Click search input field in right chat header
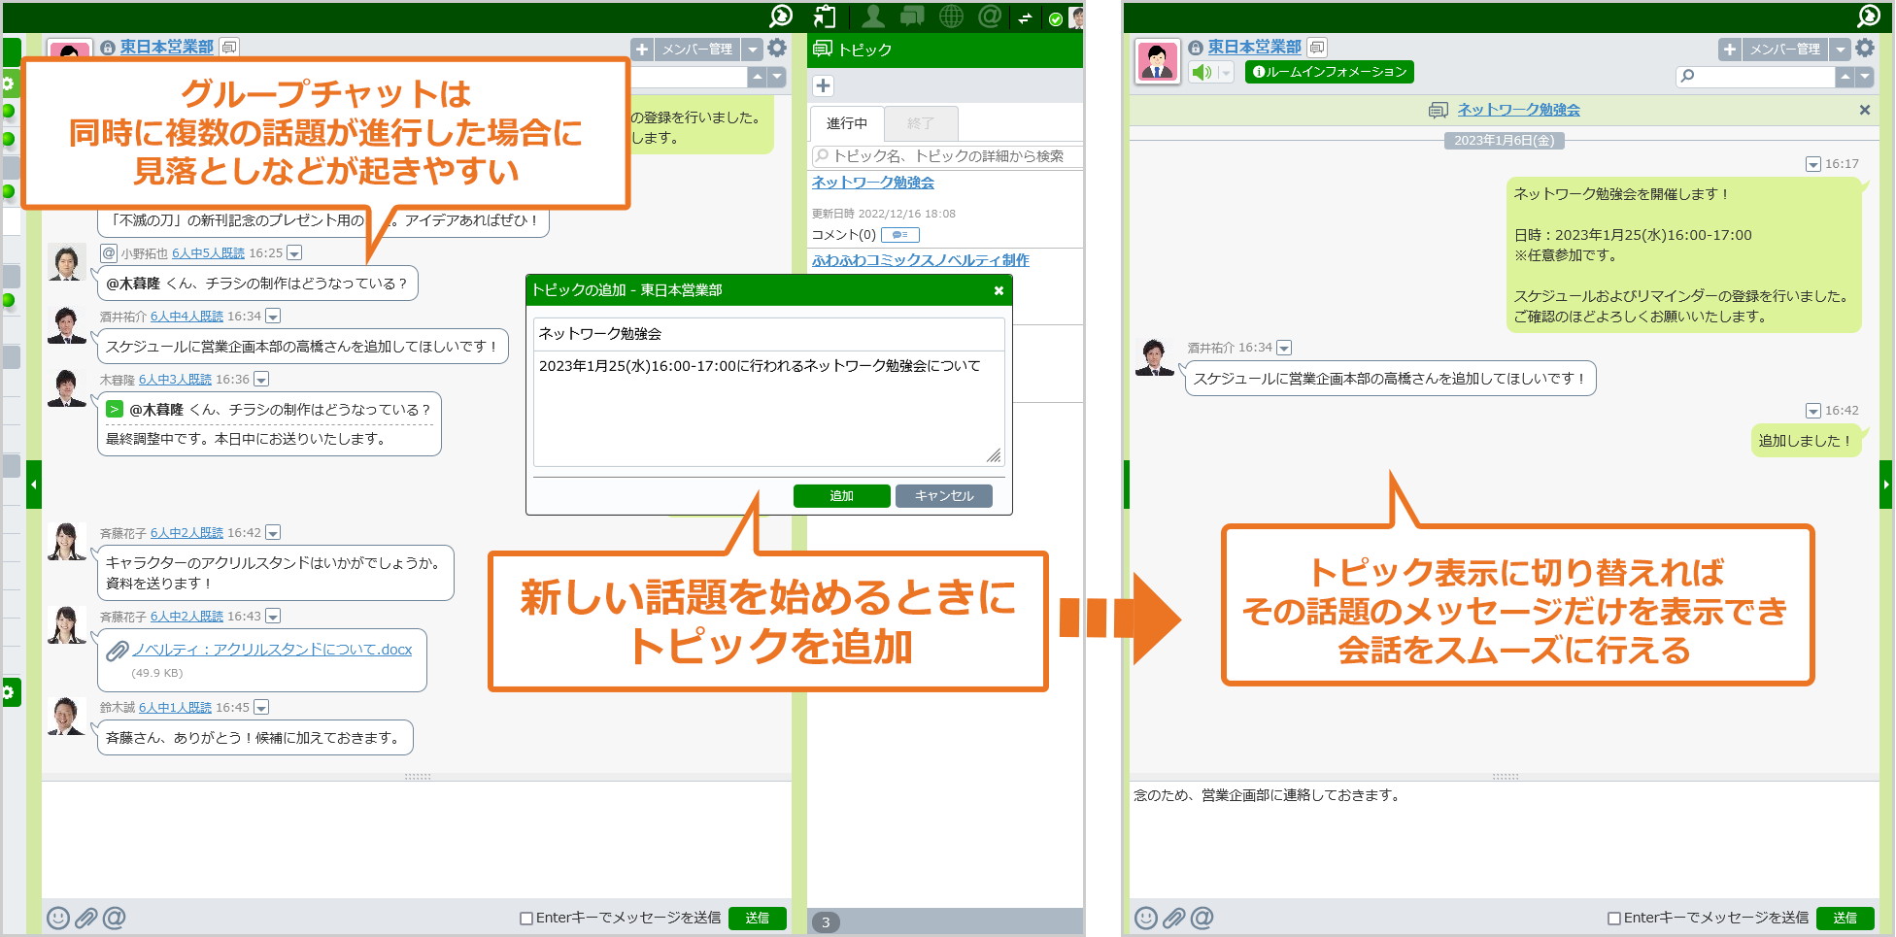The height and width of the screenshot is (937, 1896). pyautogui.click(x=1756, y=76)
